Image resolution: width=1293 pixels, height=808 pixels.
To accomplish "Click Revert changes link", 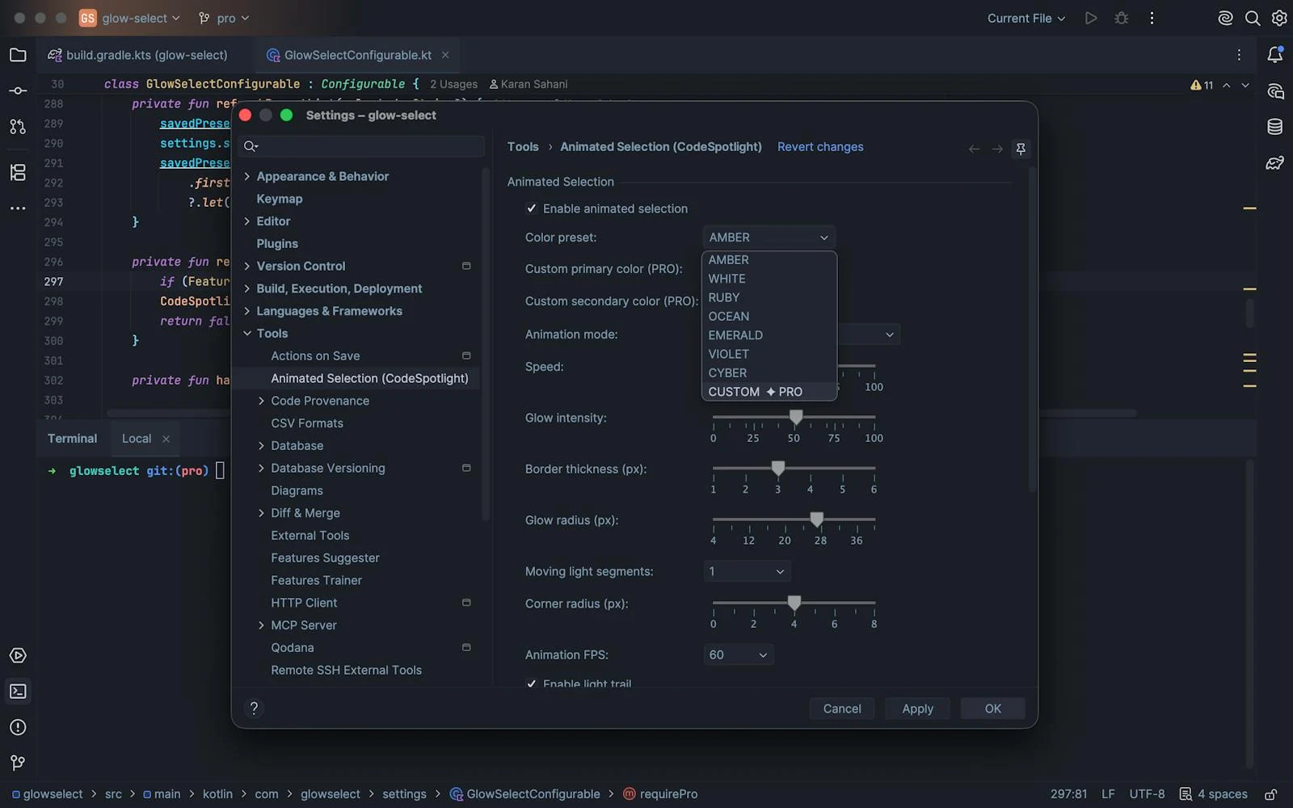I will coord(820,146).
